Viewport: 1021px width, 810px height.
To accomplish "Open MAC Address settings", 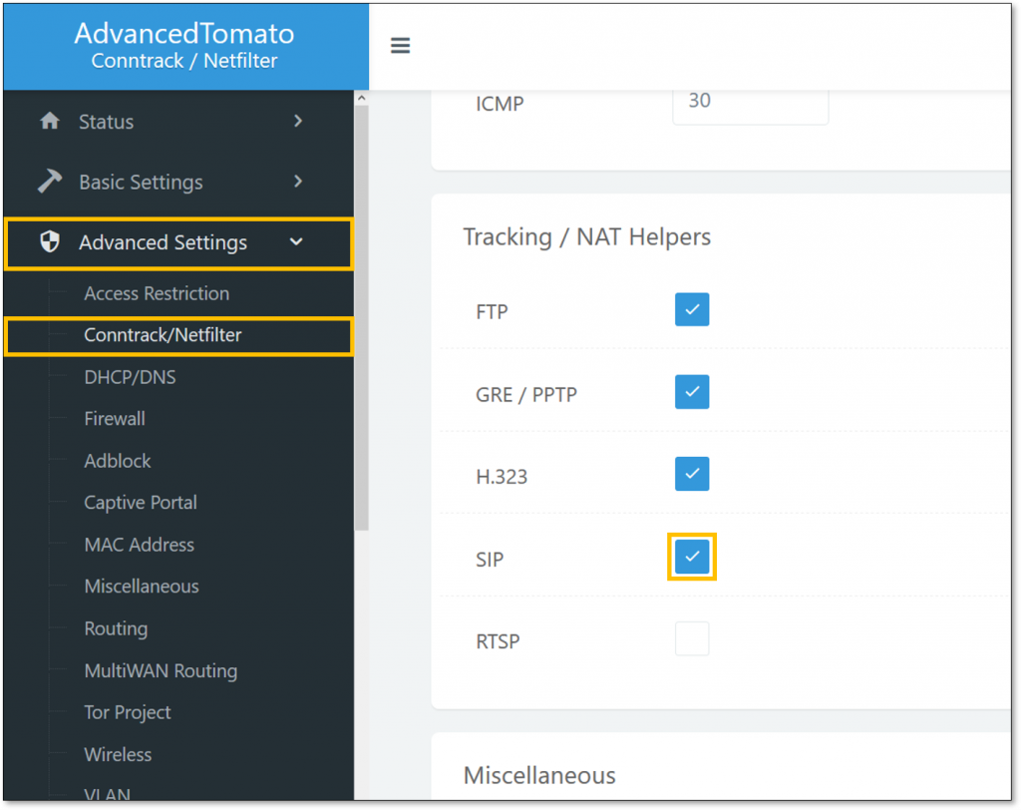I will point(140,545).
